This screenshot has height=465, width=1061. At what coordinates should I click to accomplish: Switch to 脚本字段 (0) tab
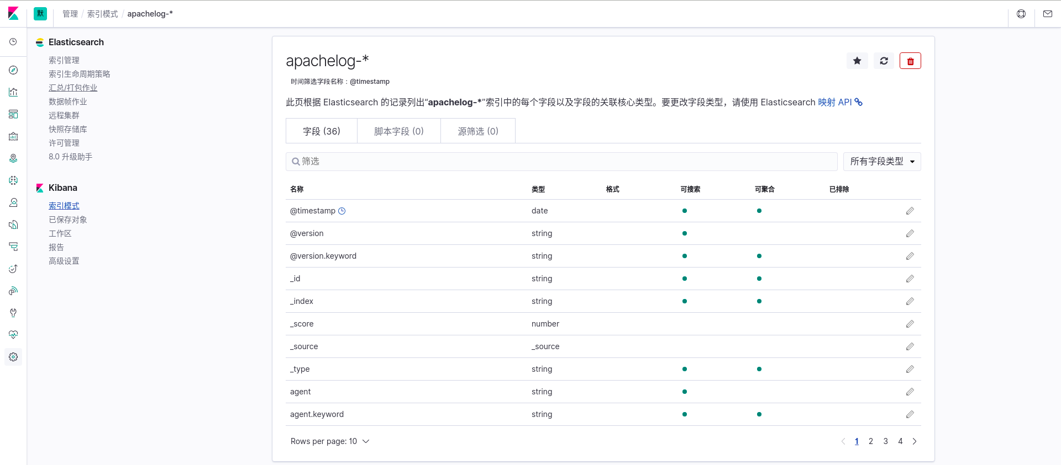pos(399,131)
